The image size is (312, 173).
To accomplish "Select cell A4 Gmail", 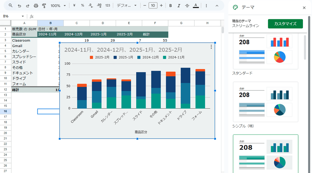I will click(24, 46).
